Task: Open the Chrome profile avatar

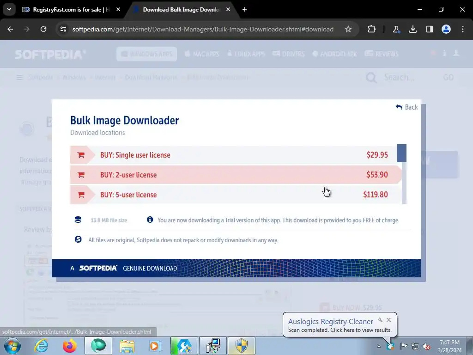Action: pyautogui.click(x=446, y=29)
